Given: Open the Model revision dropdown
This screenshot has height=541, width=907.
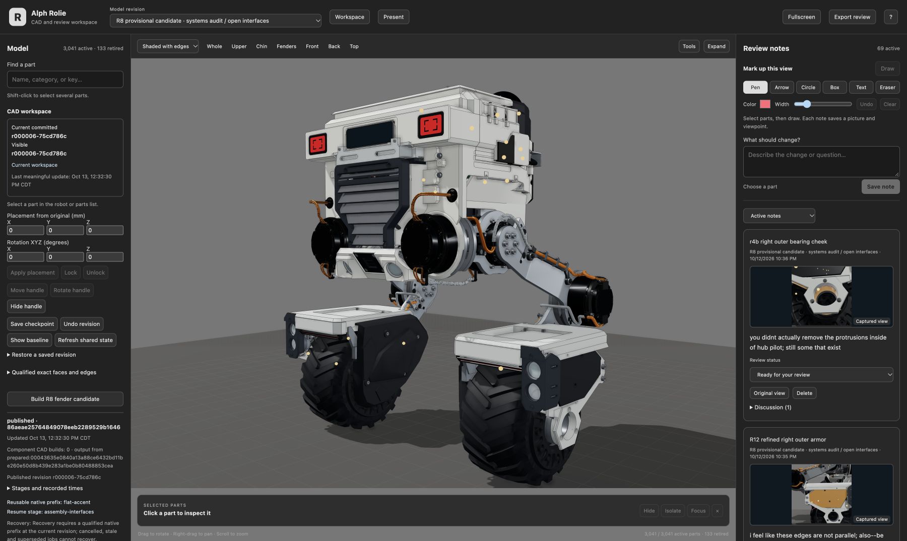Looking at the screenshot, I should [x=216, y=21].
